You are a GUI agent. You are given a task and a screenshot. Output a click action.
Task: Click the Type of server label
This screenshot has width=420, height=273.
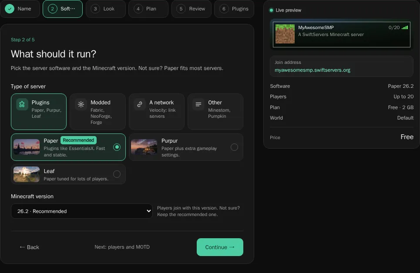pyautogui.click(x=28, y=87)
